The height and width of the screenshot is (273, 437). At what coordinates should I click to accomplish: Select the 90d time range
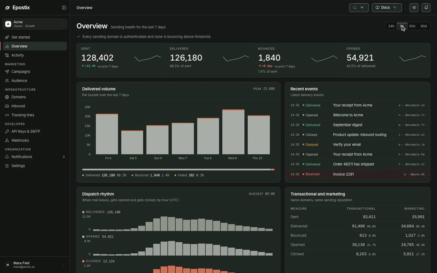424,26
